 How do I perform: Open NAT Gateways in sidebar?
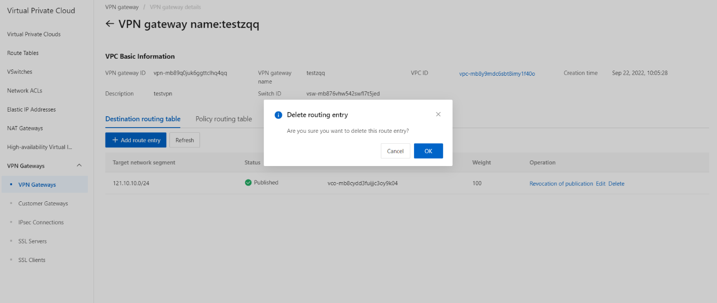point(25,128)
